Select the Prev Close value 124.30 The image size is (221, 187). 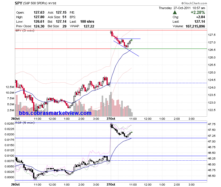point(39,26)
